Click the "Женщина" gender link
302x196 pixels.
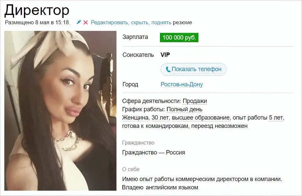click(x=135, y=118)
